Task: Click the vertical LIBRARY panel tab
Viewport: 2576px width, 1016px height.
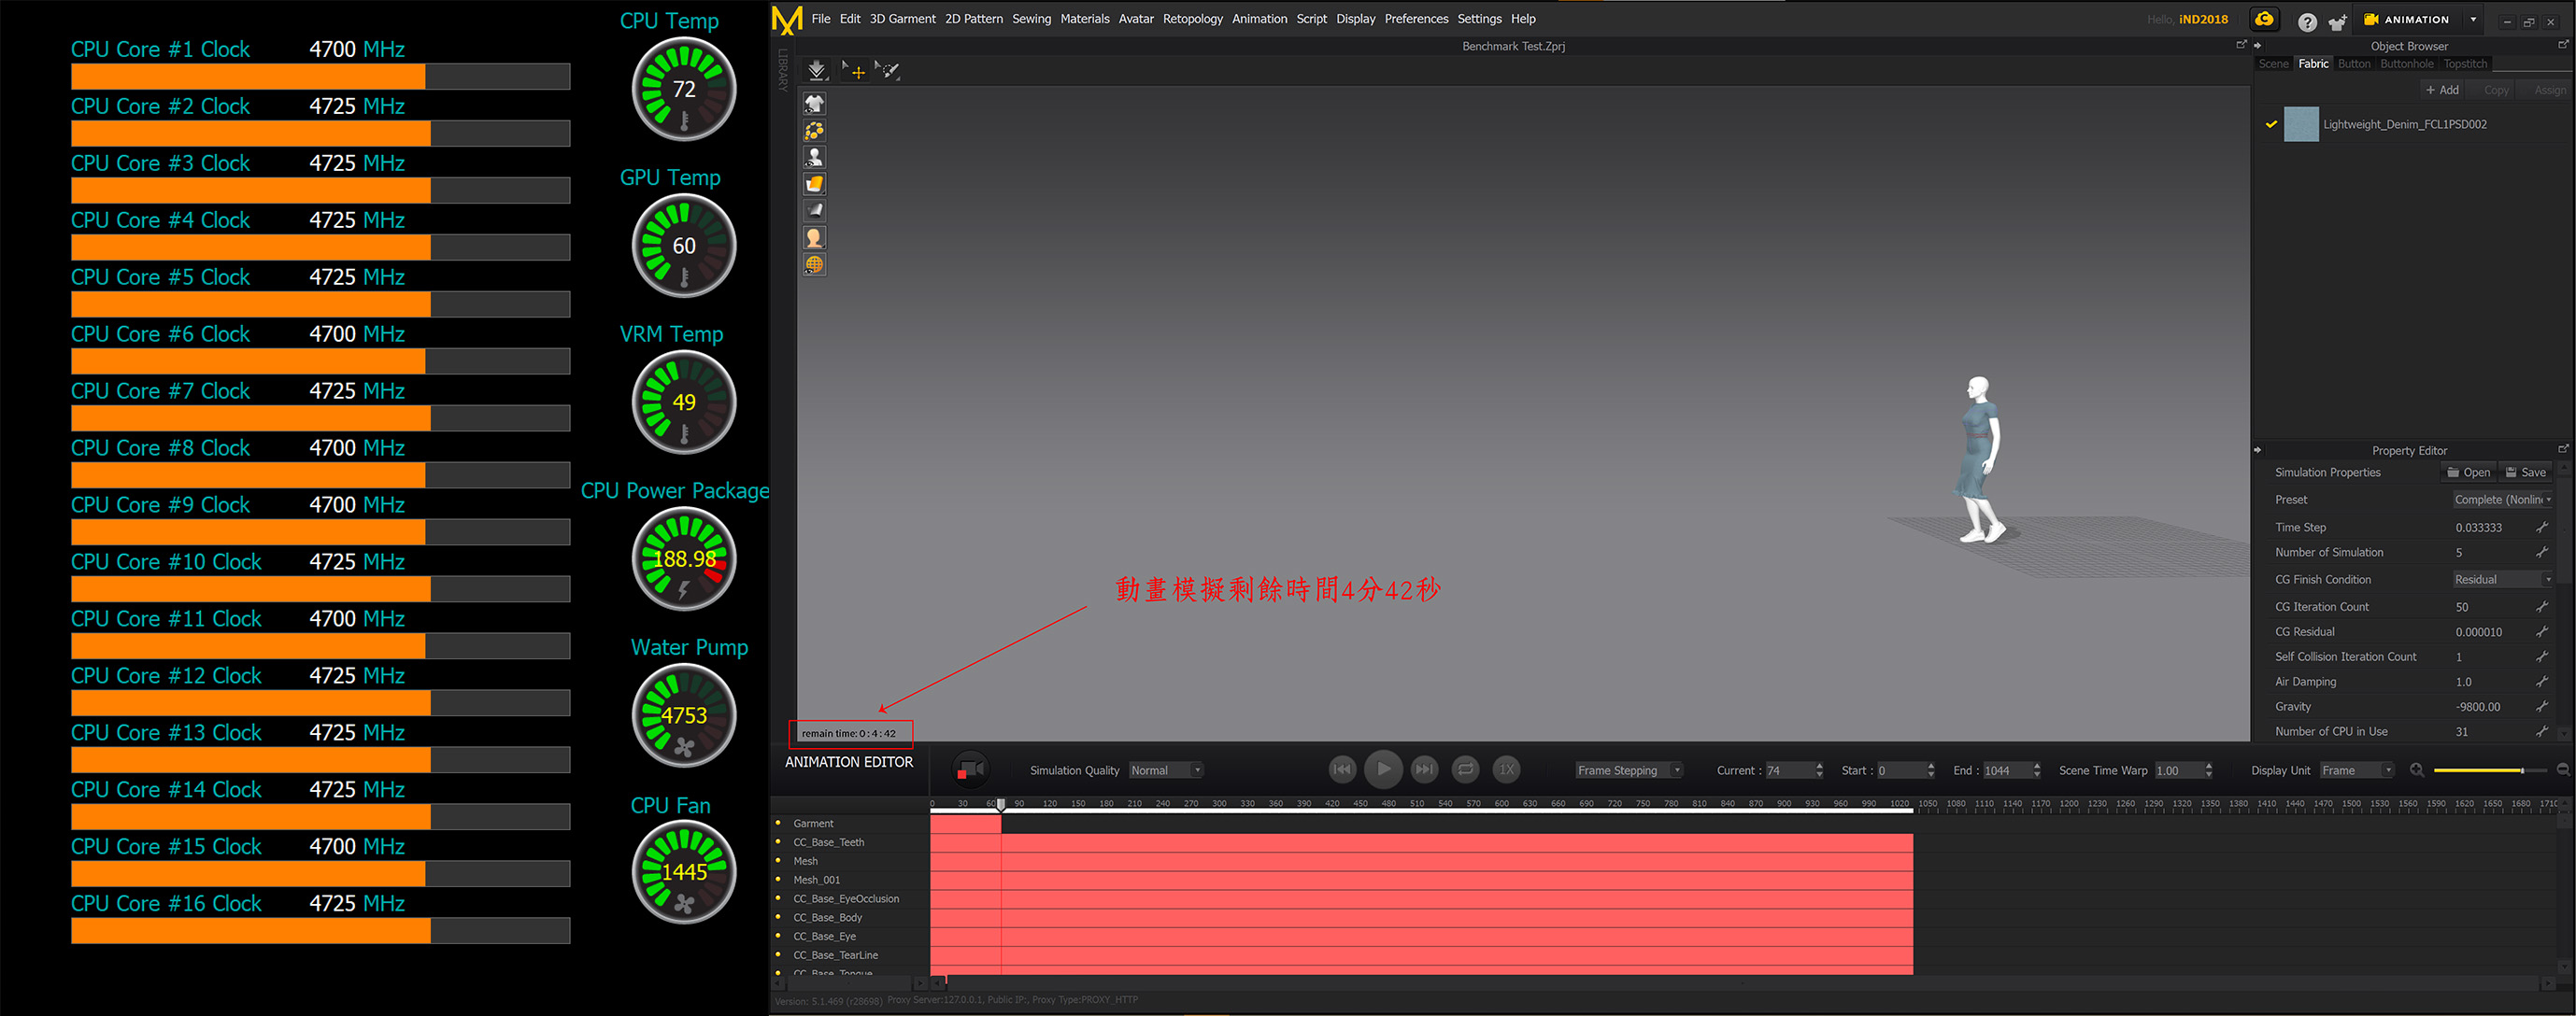Action: coord(782,70)
